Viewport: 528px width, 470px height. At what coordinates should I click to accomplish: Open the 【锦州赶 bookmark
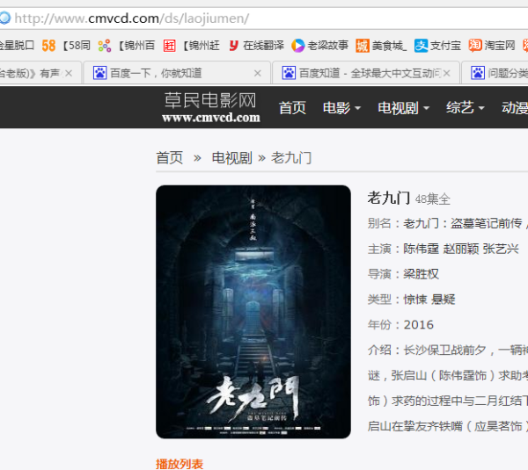pos(201,46)
